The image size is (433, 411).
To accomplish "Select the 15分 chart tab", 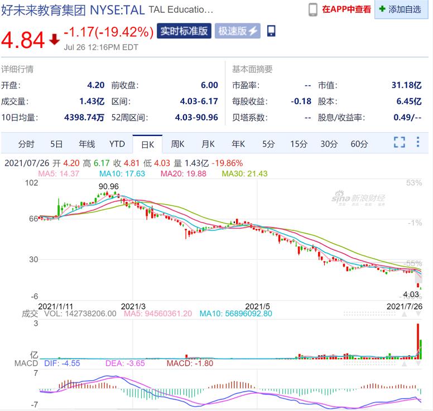I will coord(299,144).
